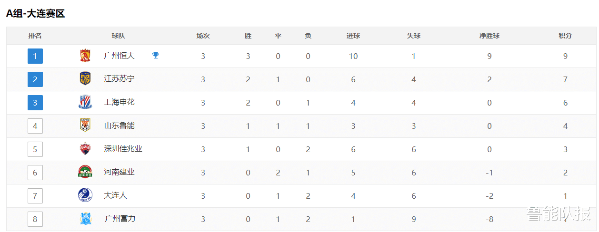Click the Guangzhou R&F (广州富力) team logo

click(85, 219)
